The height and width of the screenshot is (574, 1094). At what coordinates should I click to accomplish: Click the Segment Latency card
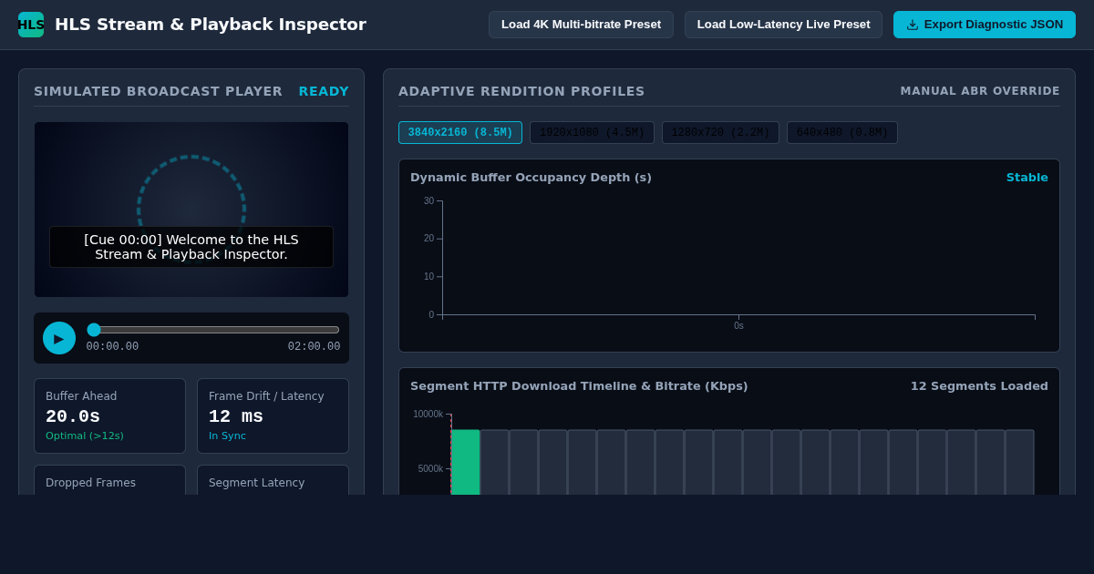pyautogui.click(x=273, y=480)
